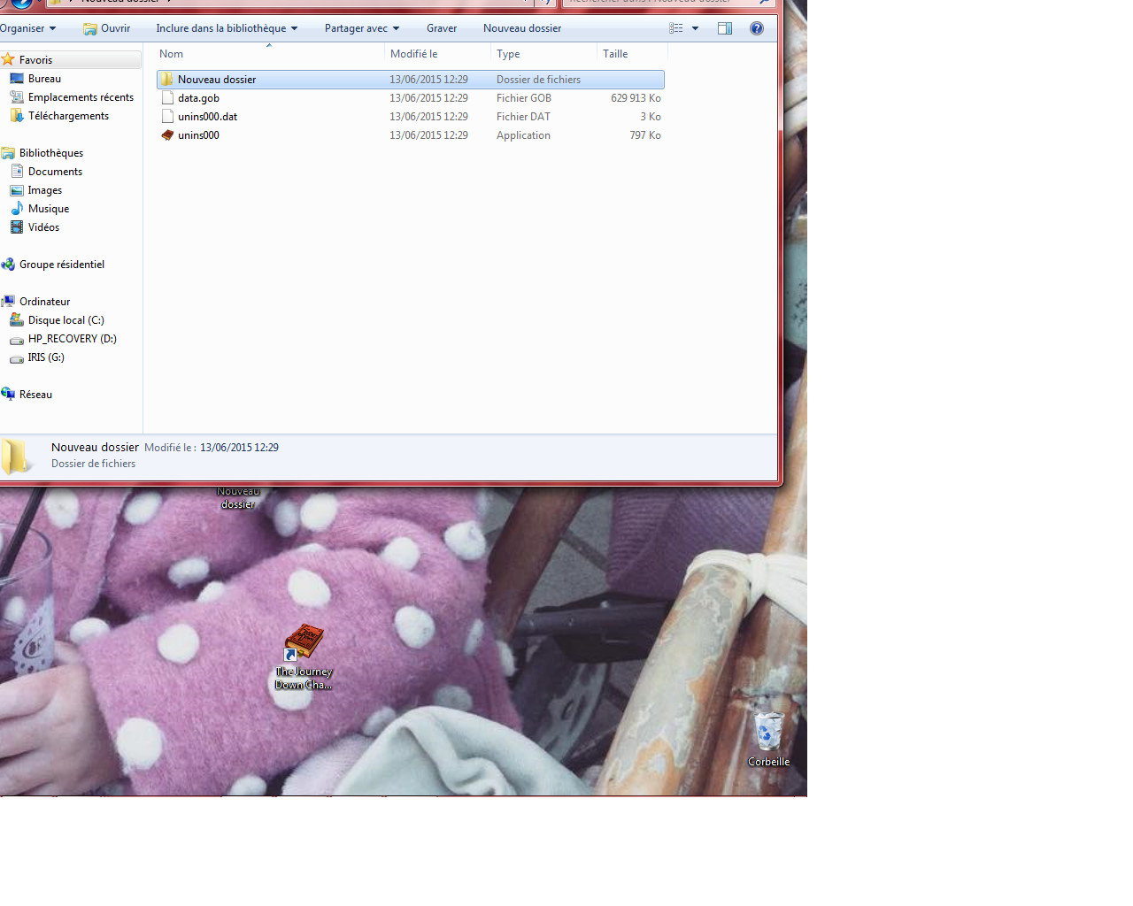Viewport: 1133px width, 906px height.
Task: Click the Réseau network icon
Action: (x=8, y=395)
